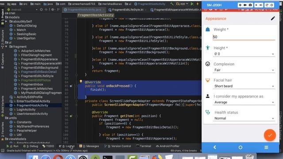This screenshot has width=283, height=159.
Task: Click the video record icon in emulator toolbar
Action: click(245, 5)
